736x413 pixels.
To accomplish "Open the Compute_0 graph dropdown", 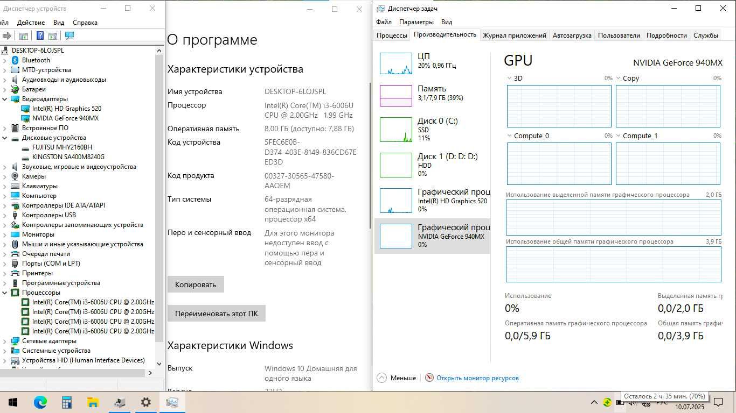I will 510,136.
